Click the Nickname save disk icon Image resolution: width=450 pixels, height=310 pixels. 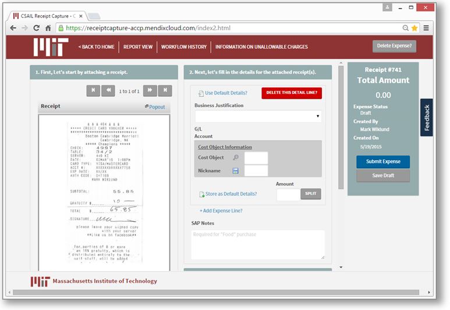click(x=235, y=171)
